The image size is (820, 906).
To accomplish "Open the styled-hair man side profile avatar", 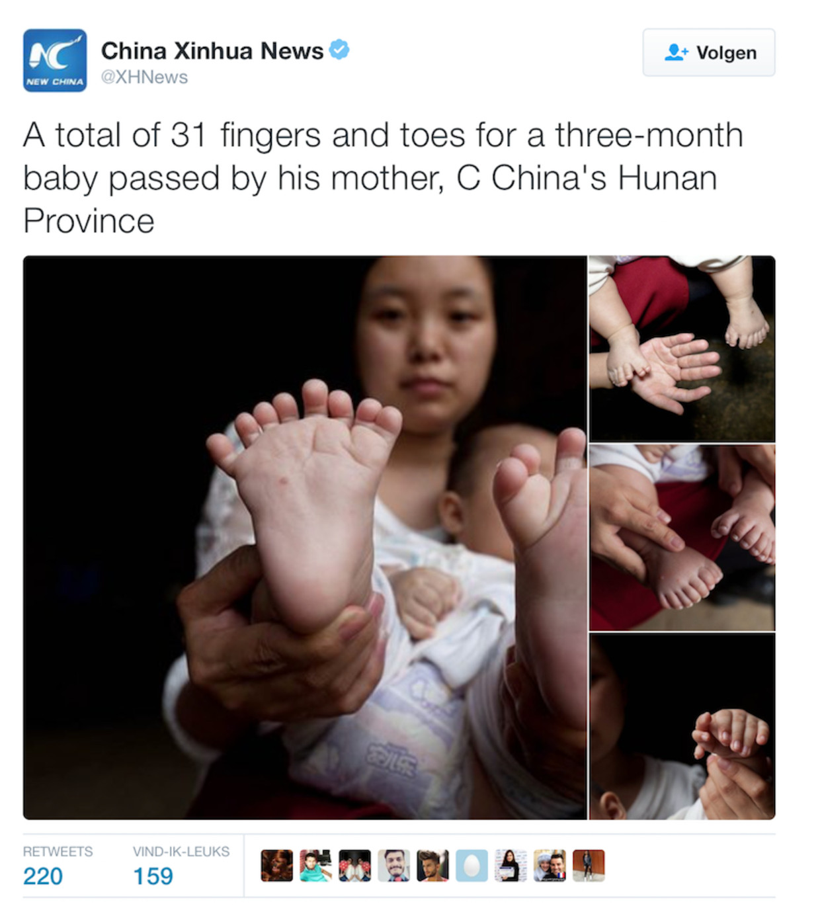I will tap(432, 866).
